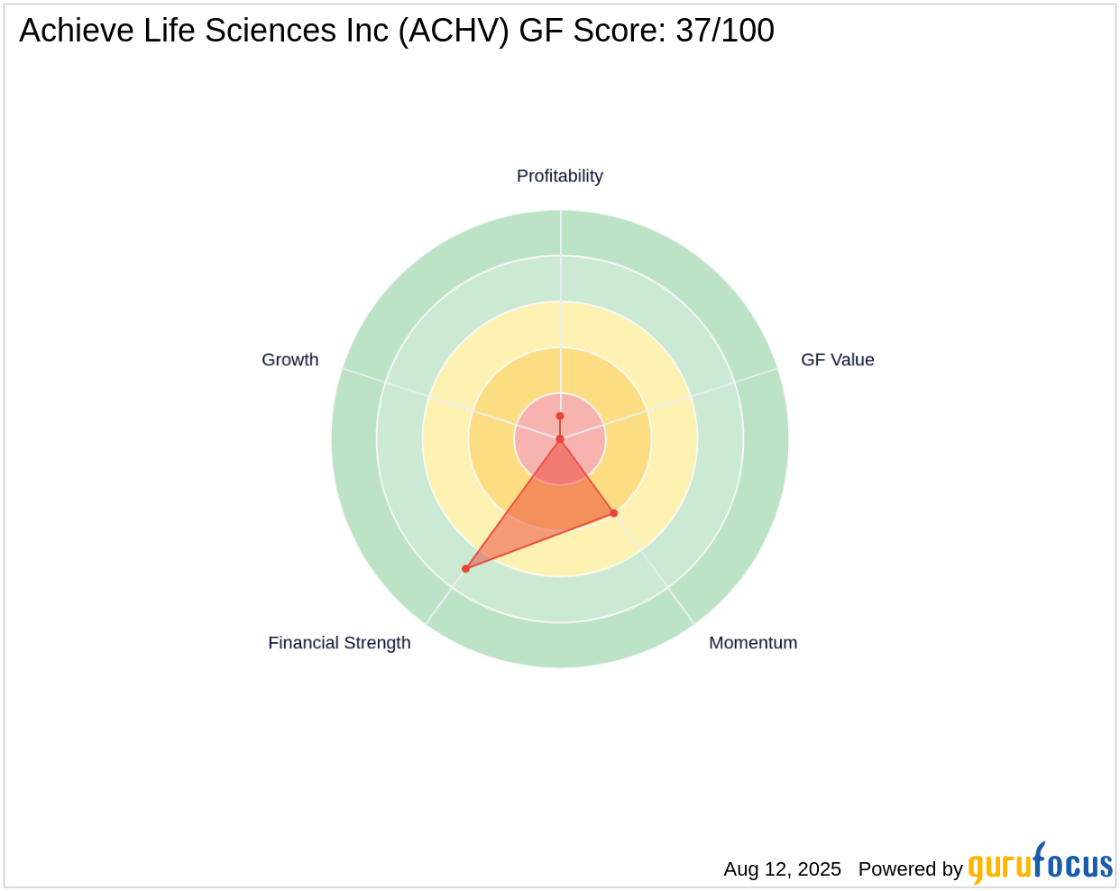Click the Profitability data point marker
1120x891 pixels.
560,416
